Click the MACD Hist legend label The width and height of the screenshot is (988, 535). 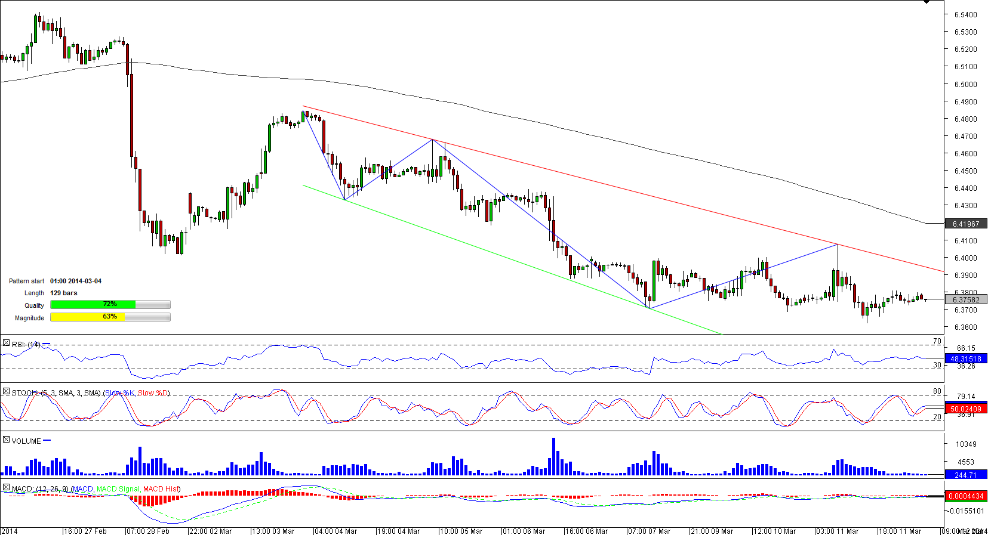[161, 489]
